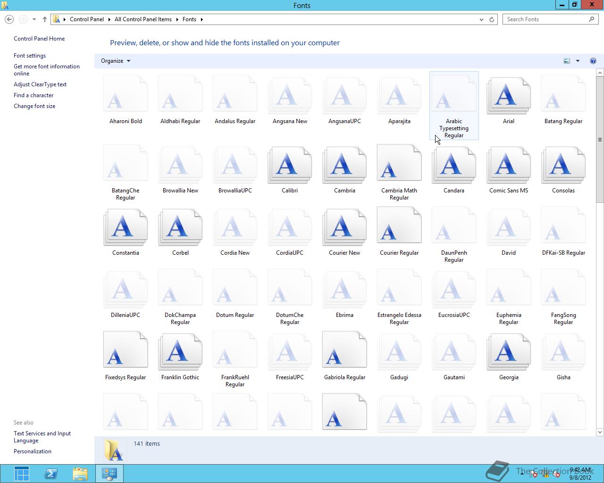Click the refresh button in address bar
The width and height of the screenshot is (604, 483).
click(x=492, y=19)
